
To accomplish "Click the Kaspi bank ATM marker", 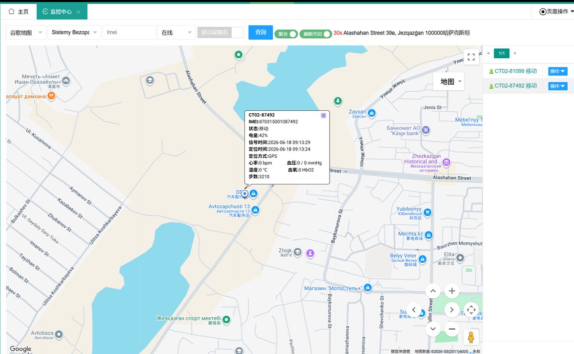I will (426, 130).
